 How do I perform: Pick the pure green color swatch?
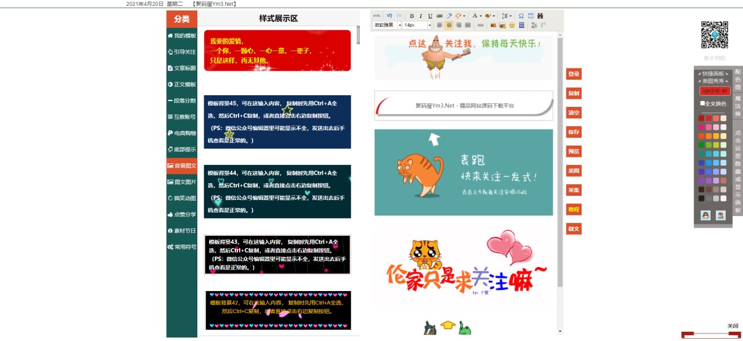tap(701, 145)
